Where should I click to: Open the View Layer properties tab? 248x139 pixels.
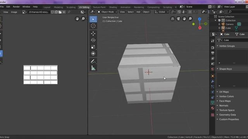click(x=213, y=58)
